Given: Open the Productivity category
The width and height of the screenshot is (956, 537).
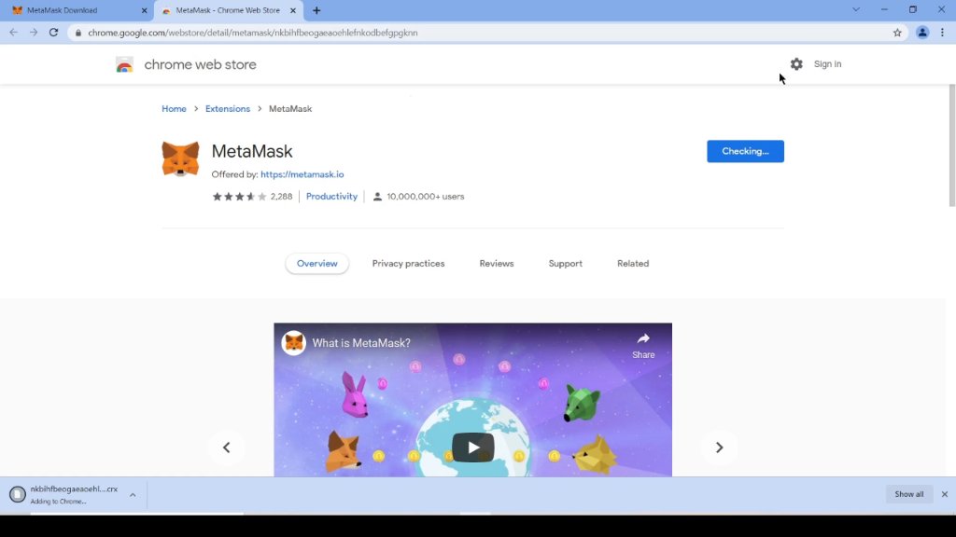Looking at the screenshot, I should coord(331,196).
